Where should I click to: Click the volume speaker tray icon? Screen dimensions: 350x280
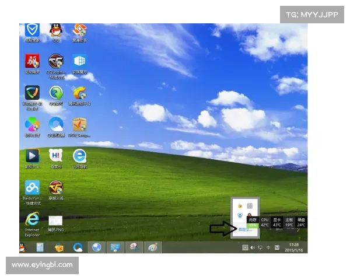point(253,247)
